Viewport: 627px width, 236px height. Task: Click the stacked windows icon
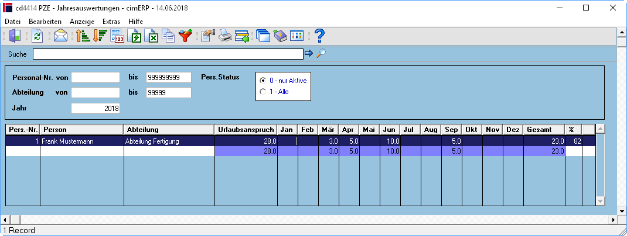coord(263,36)
